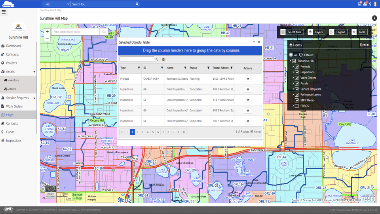Expand the Projects layer tree node

coord(293,67)
